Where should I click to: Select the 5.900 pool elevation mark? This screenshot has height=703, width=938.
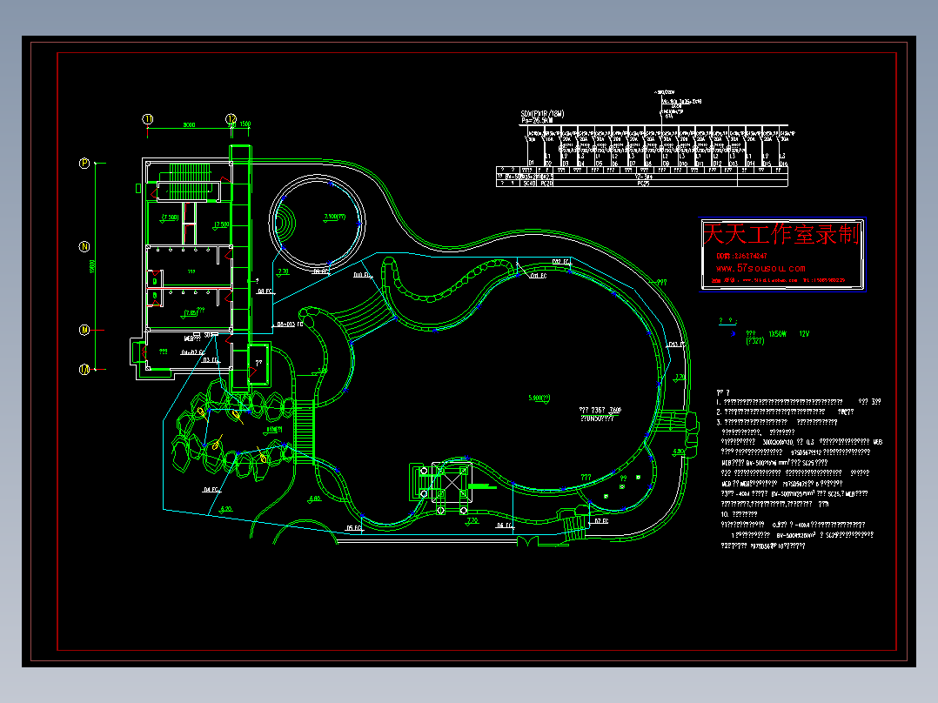click(539, 398)
